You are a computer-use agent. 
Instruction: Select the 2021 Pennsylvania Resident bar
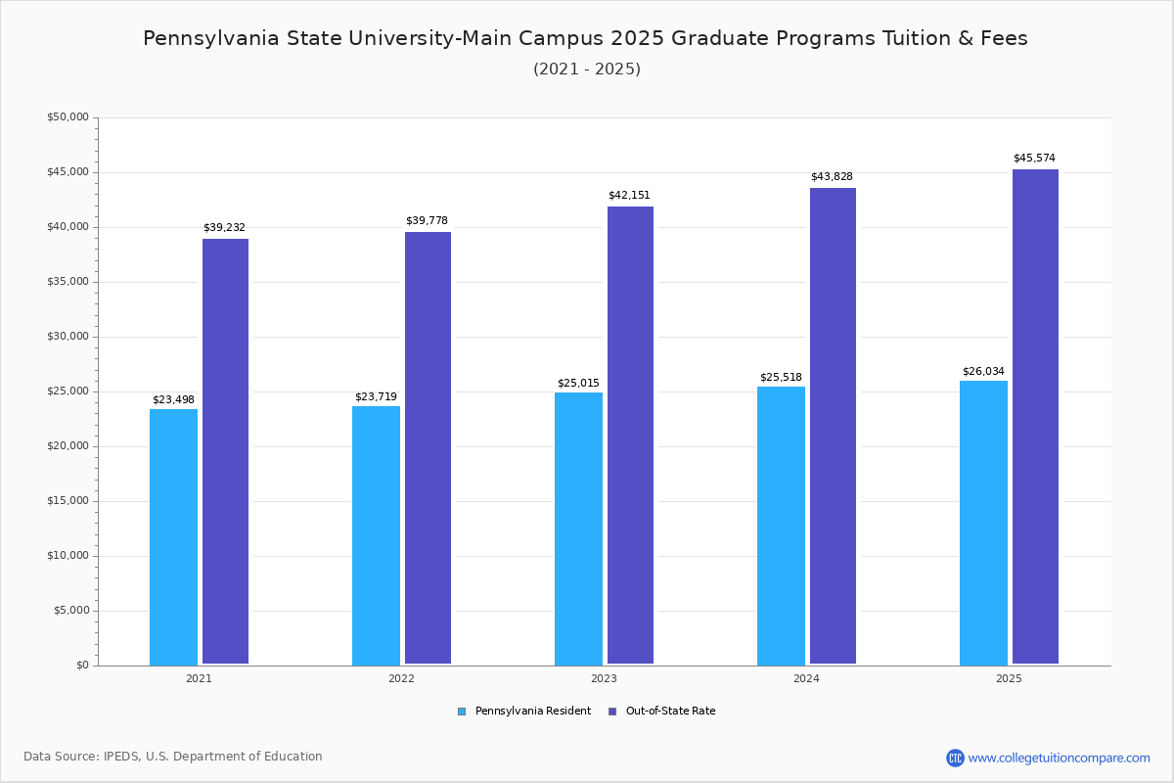pos(173,536)
